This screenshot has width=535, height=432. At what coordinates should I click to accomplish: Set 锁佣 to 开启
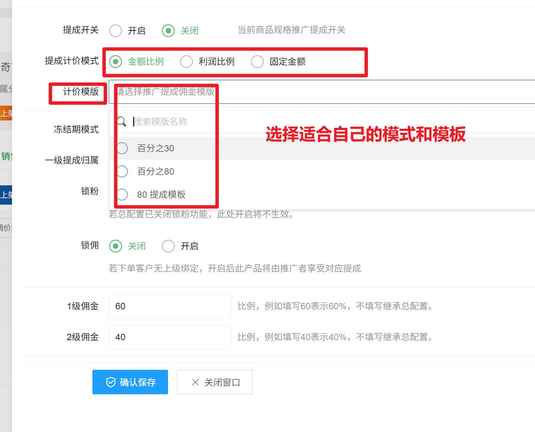(168, 246)
